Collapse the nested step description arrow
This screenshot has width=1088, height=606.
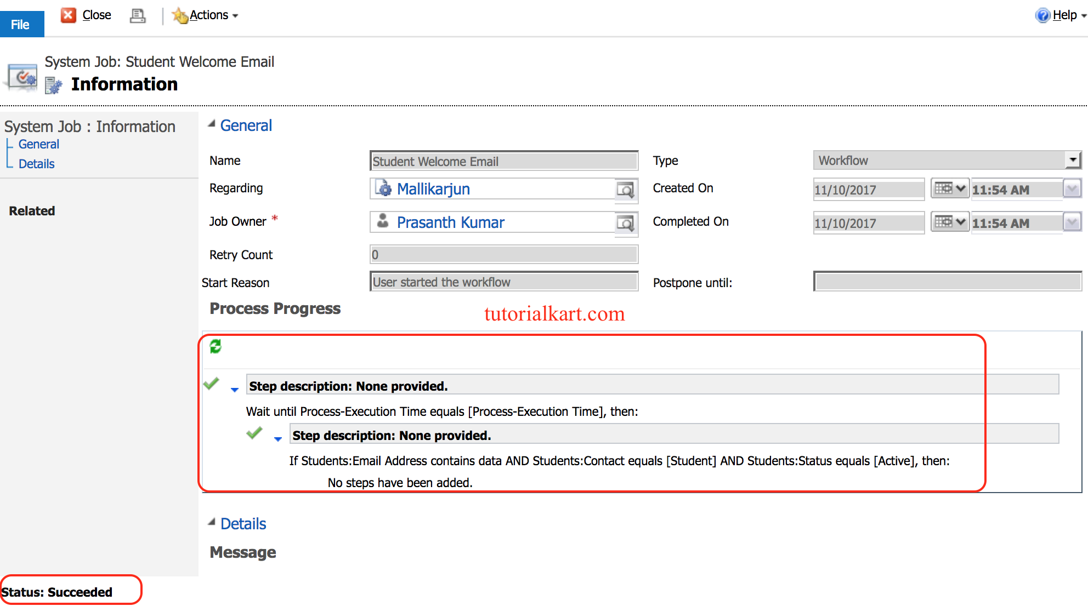coord(278,439)
